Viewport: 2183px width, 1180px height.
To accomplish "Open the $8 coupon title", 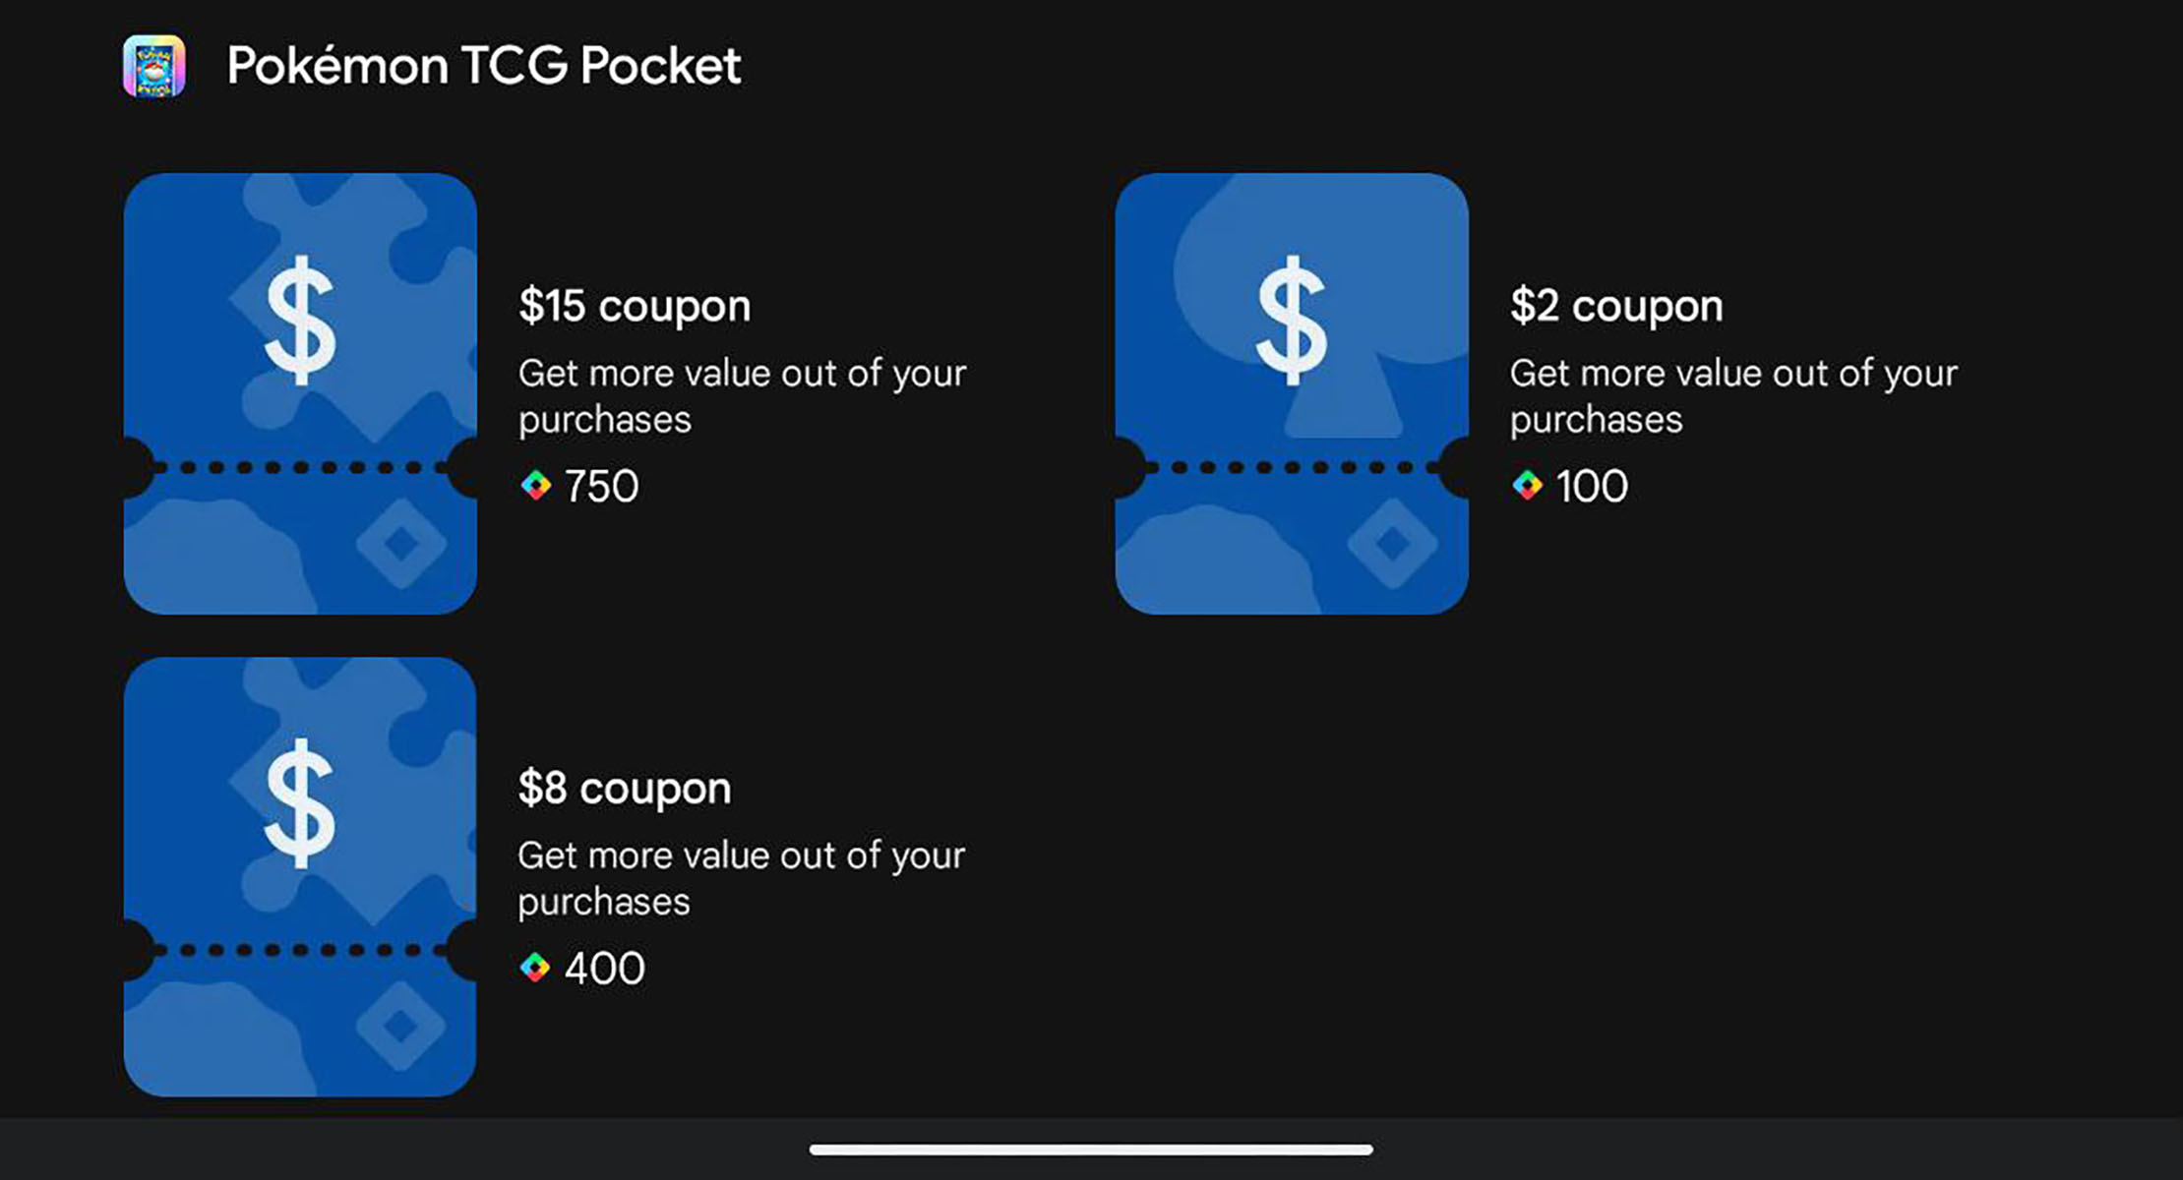I will tap(625, 789).
